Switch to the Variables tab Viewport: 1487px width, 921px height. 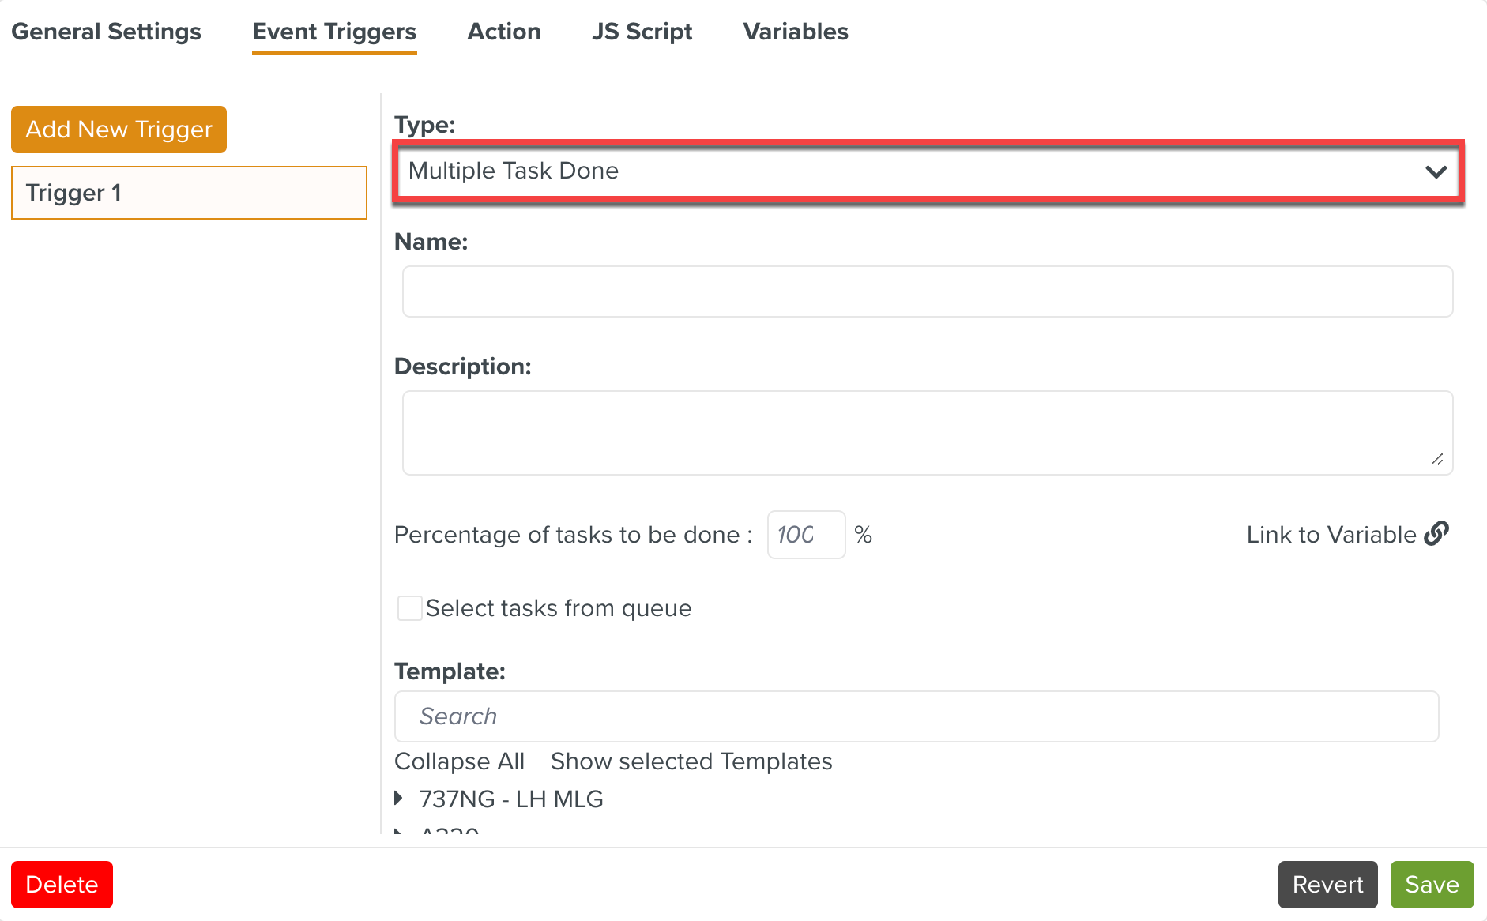tap(796, 32)
